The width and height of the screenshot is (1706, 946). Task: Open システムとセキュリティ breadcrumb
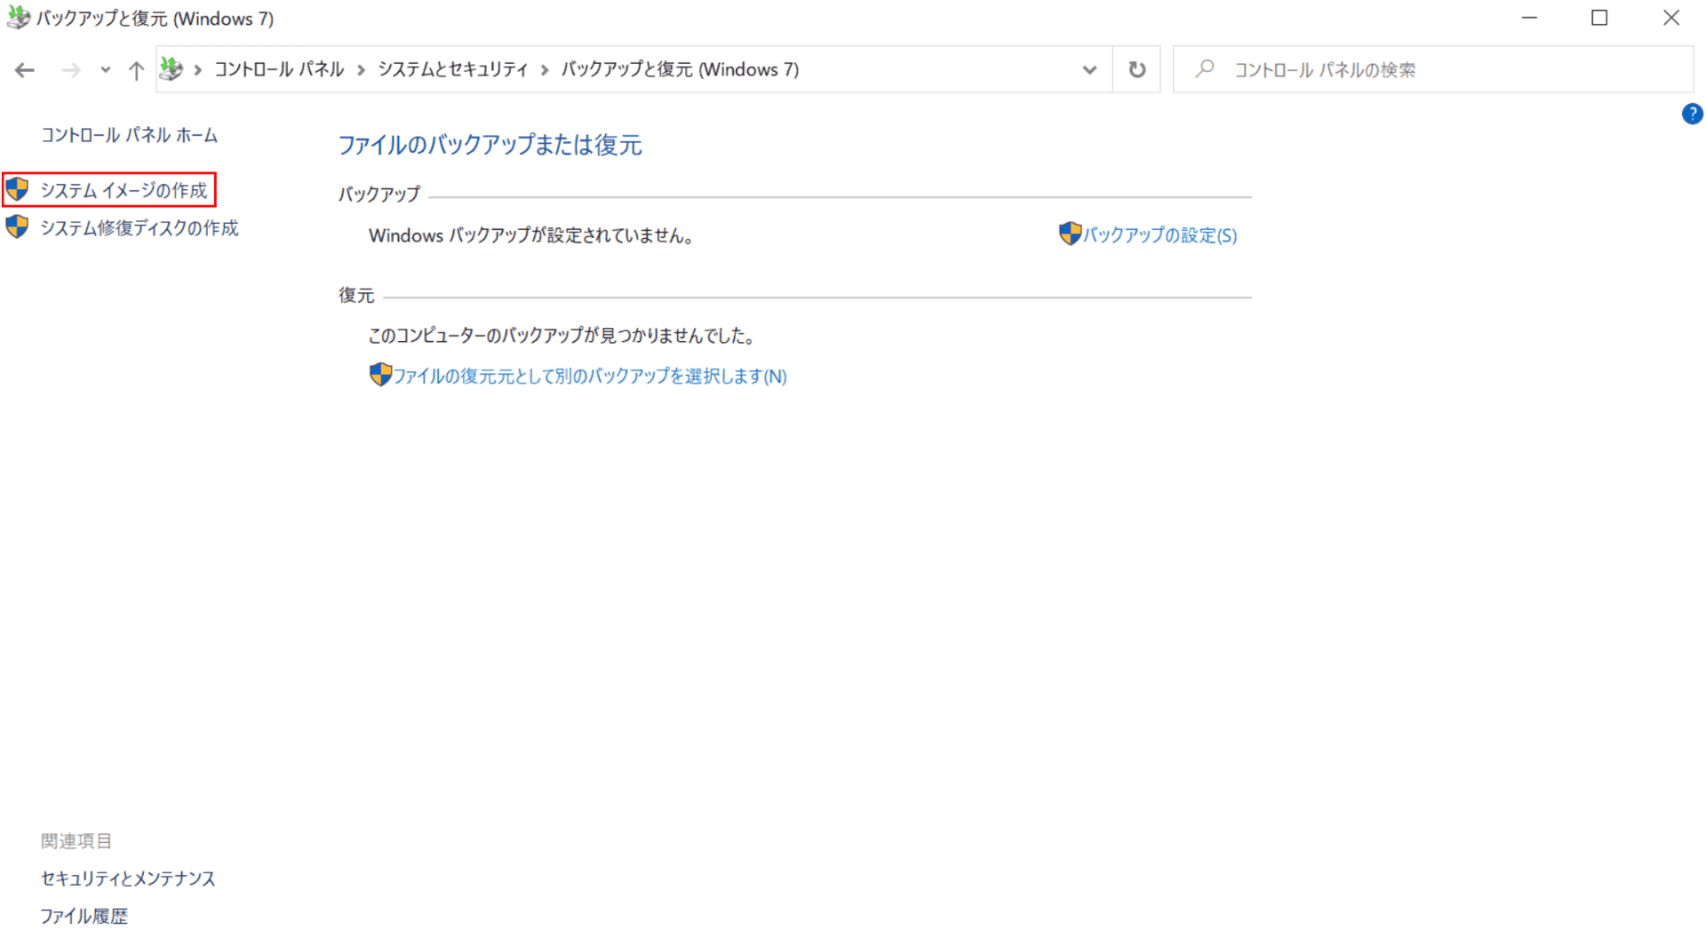point(453,69)
